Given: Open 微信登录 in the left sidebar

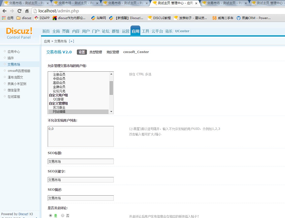Looking at the screenshot, I should click(14, 90).
